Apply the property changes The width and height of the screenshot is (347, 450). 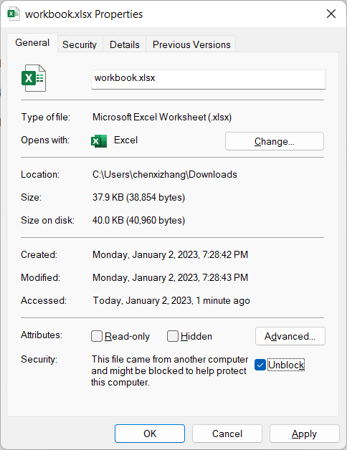(304, 434)
